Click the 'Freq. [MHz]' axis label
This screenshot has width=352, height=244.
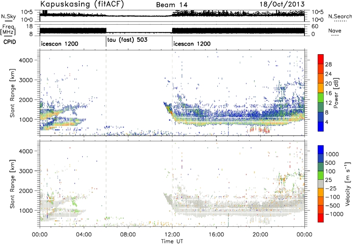[9, 30]
